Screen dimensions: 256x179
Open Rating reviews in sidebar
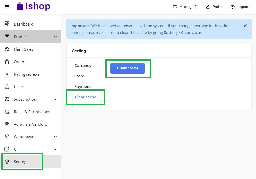(26, 74)
